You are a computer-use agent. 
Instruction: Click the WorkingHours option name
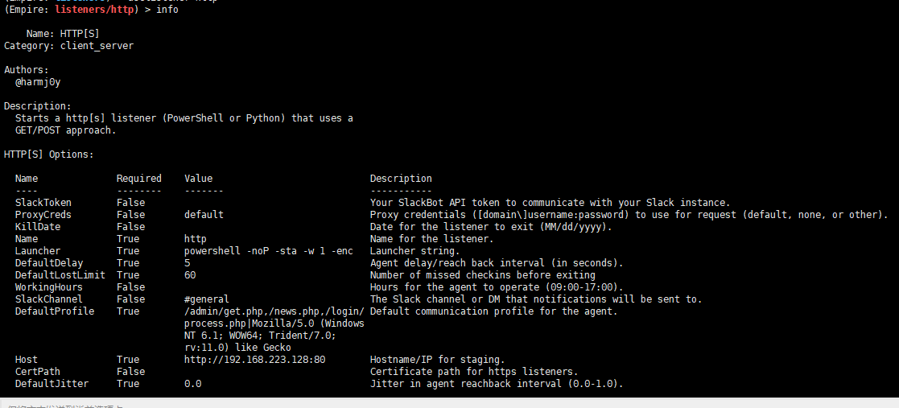click(x=49, y=287)
